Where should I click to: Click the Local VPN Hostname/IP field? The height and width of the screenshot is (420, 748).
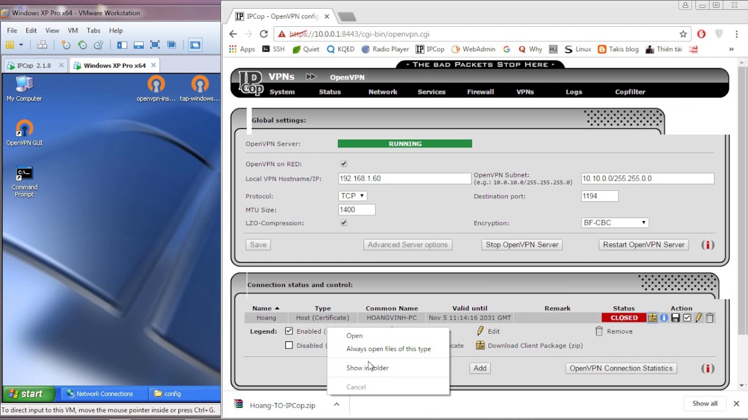coord(404,178)
